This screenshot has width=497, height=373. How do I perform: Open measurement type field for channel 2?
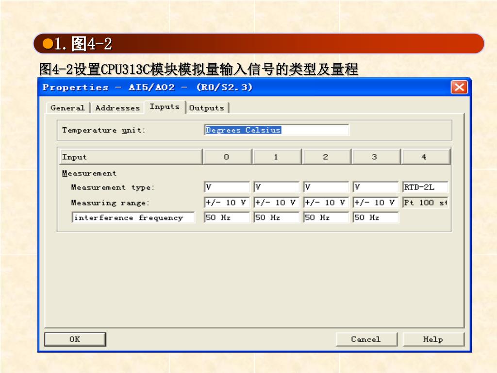(326, 187)
